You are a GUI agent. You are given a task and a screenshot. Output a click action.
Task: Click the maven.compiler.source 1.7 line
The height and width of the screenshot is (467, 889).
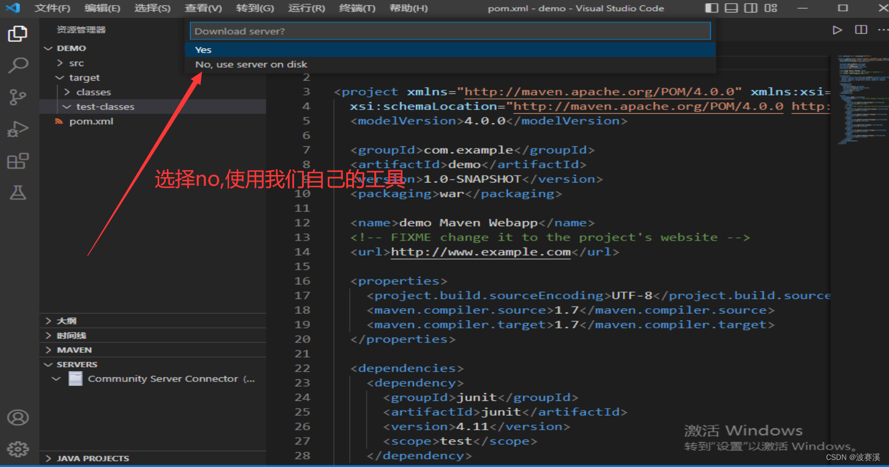(x=570, y=310)
